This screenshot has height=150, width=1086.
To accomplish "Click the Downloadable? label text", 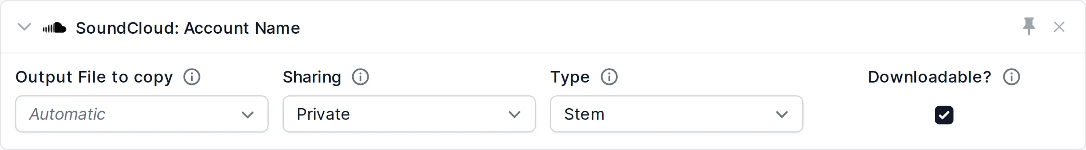I will coord(930,77).
